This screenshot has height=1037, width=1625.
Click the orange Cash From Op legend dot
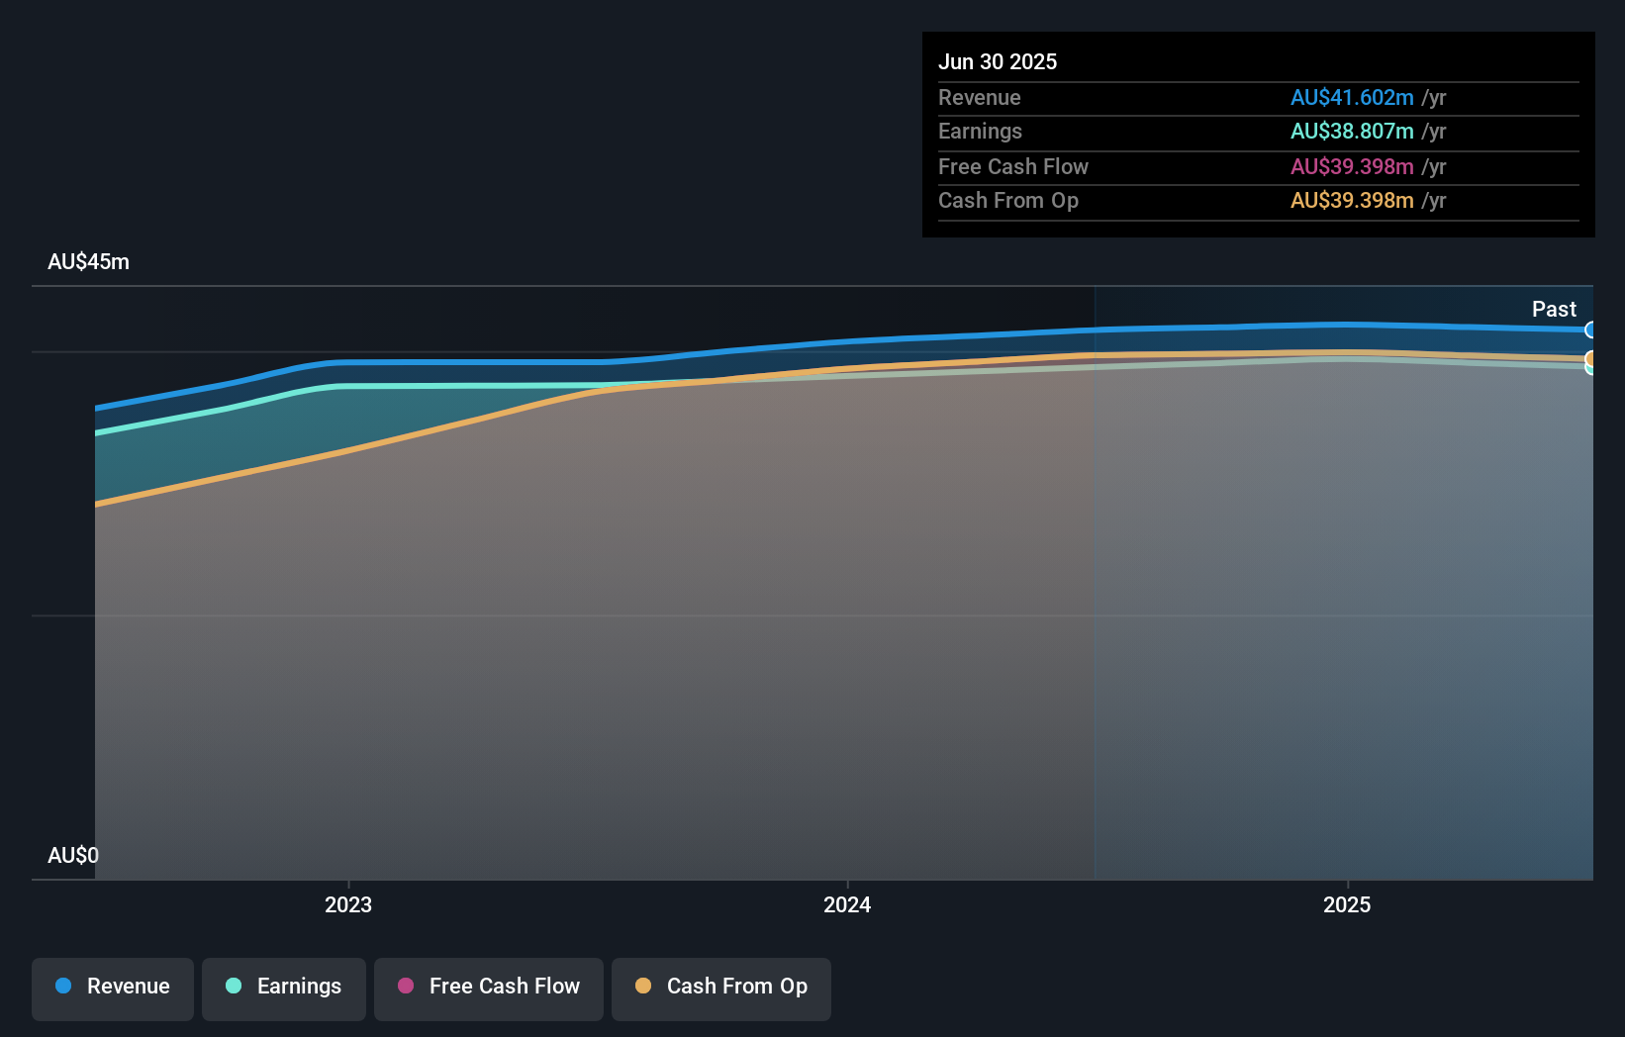tap(643, 986)
